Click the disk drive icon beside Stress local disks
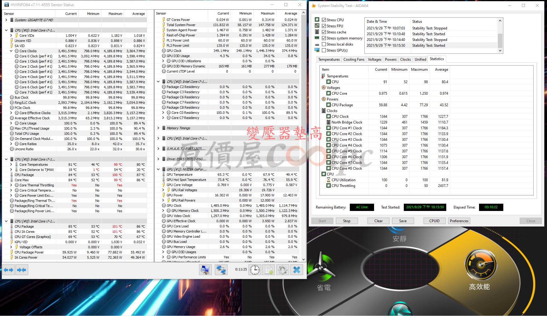This screenshot has width=547, height=316. 317,44
